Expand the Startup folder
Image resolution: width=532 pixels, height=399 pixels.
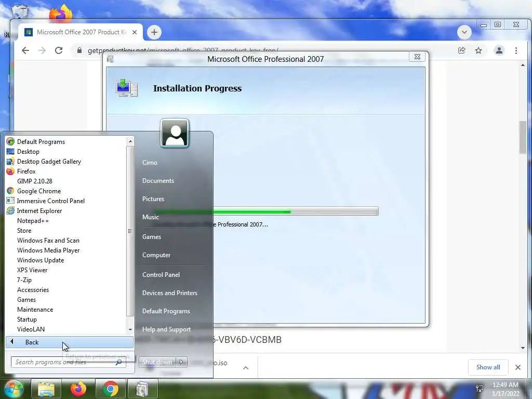[27, 320]
